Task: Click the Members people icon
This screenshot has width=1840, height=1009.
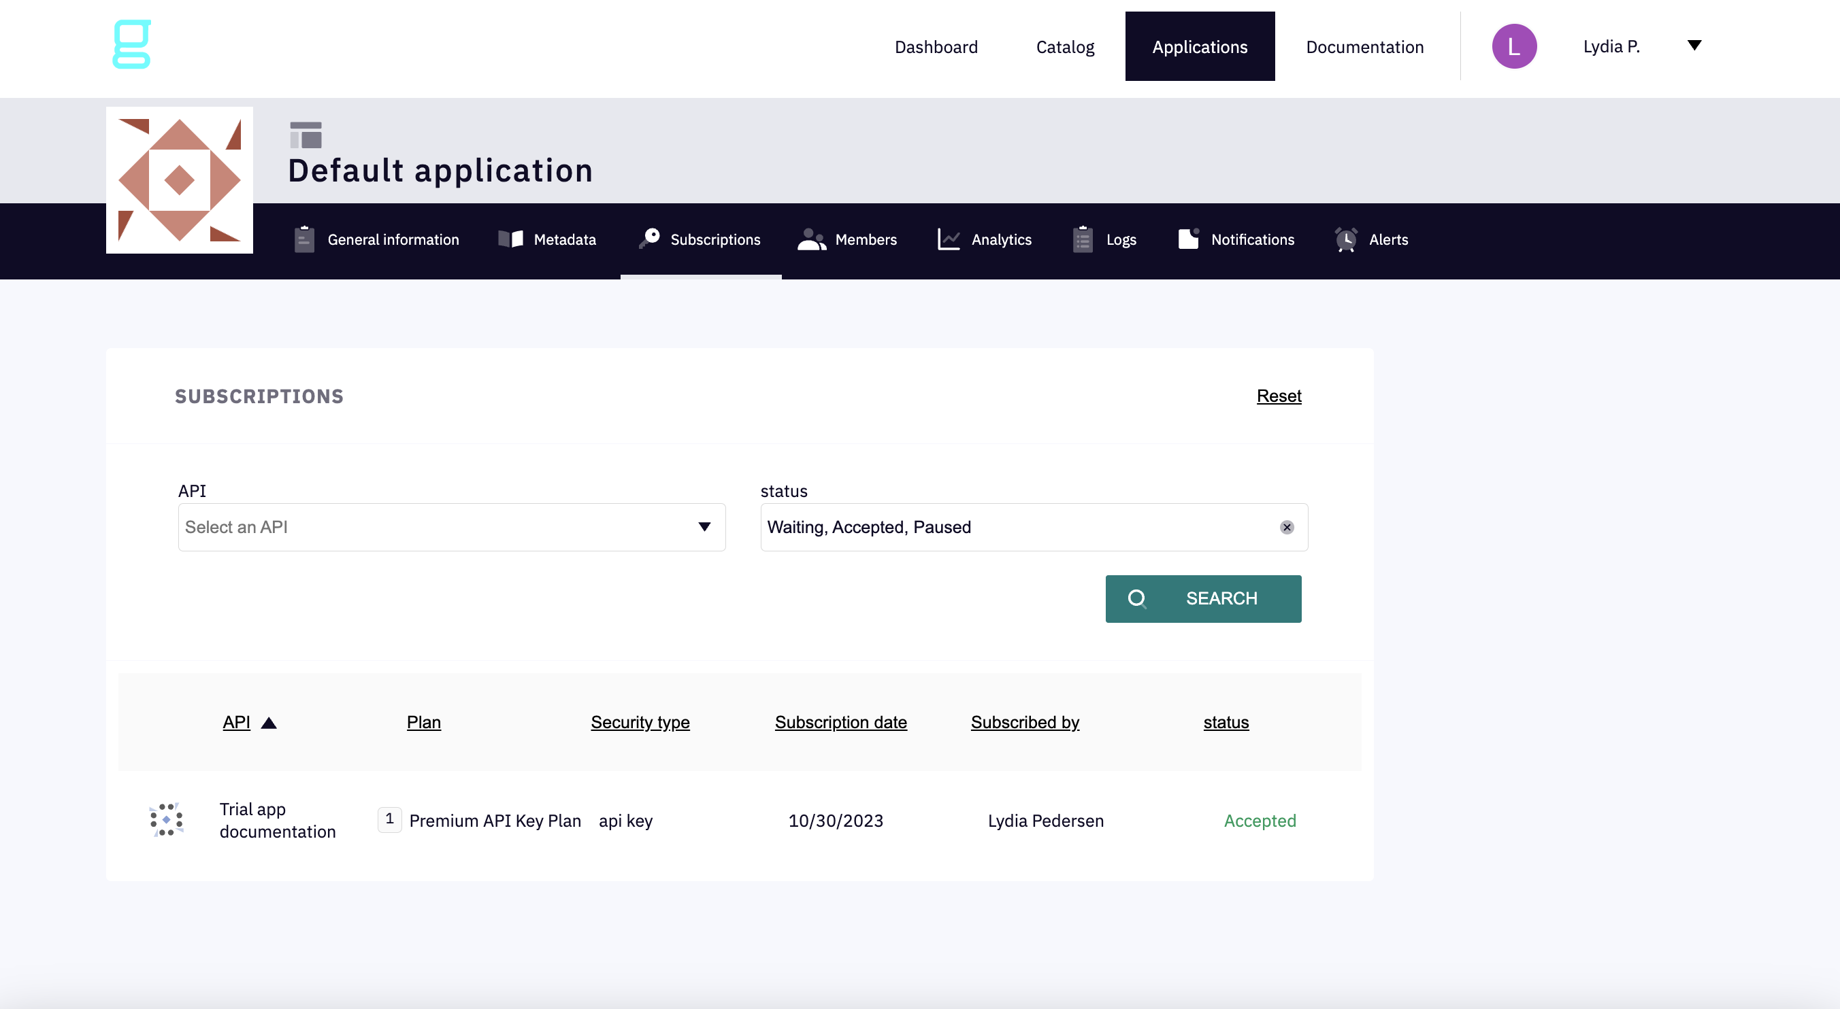Action: 811,239
